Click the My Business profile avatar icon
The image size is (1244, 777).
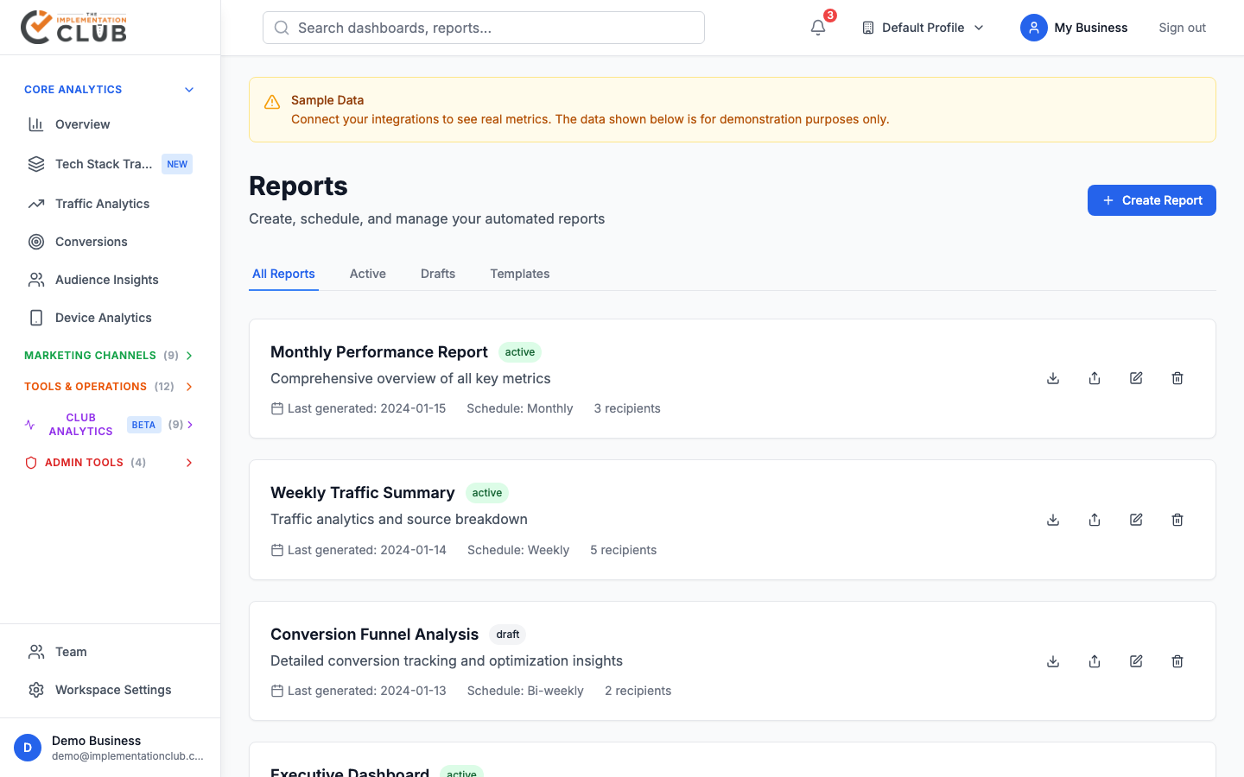[1033, 28]
